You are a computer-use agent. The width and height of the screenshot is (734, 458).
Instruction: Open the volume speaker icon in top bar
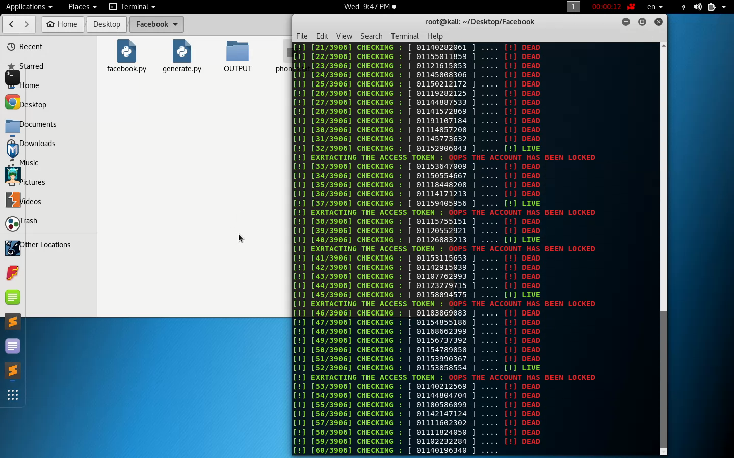pyautogui.click(x=697, y=7)
